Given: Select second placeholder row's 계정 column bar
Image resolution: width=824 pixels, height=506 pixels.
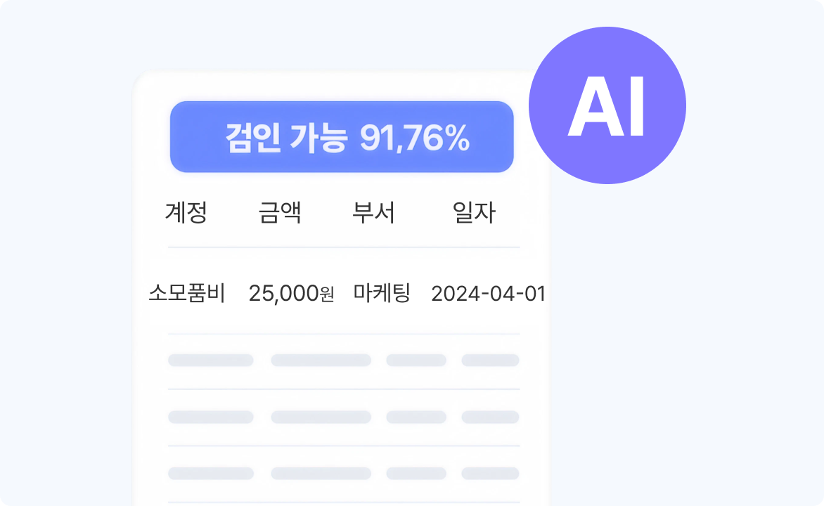Looking at the screenshot, I should (x=211, y=417).
